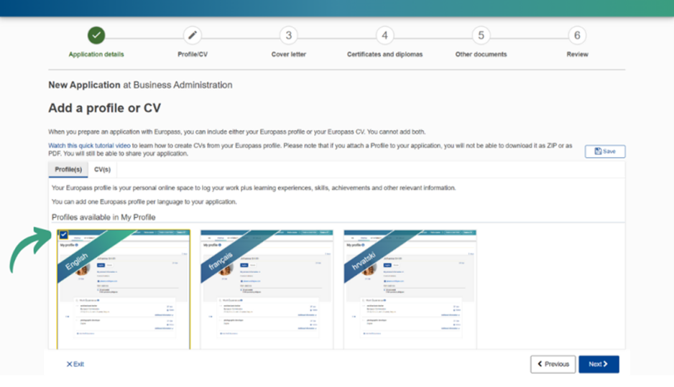Viewport: 674px width, 387px height.
Task: Go to step 5 Other documents circle
Action: coord(481,35)
